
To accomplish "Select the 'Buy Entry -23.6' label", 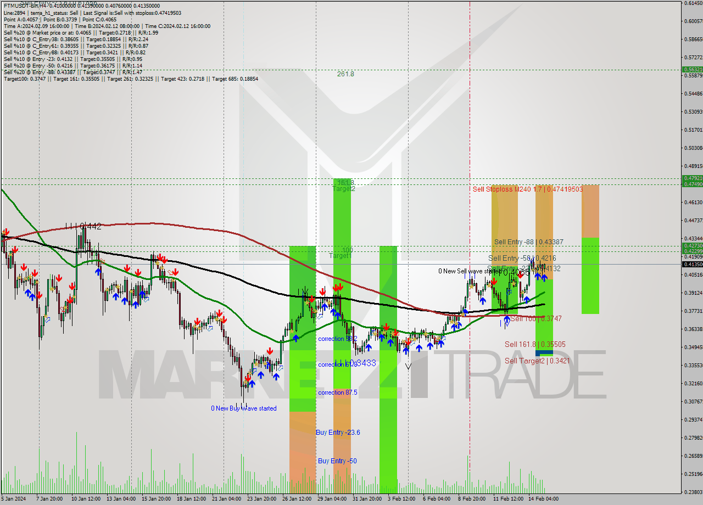I will [338, 433].
